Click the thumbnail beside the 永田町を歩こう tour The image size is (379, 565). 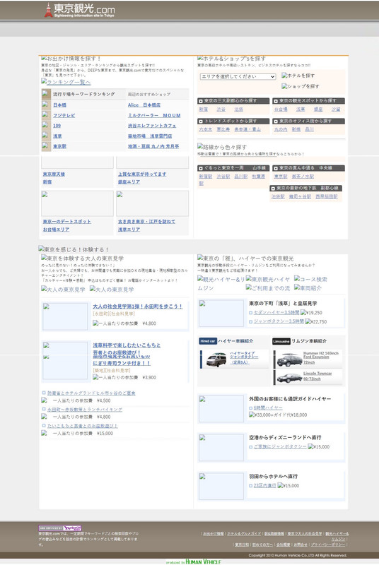65,316
